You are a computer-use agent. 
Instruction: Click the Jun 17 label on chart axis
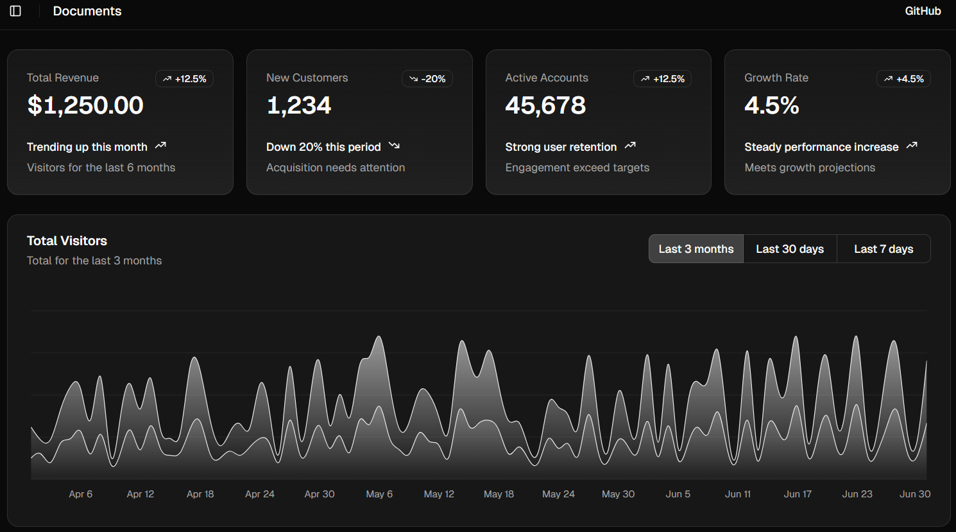tap(798, 494)
